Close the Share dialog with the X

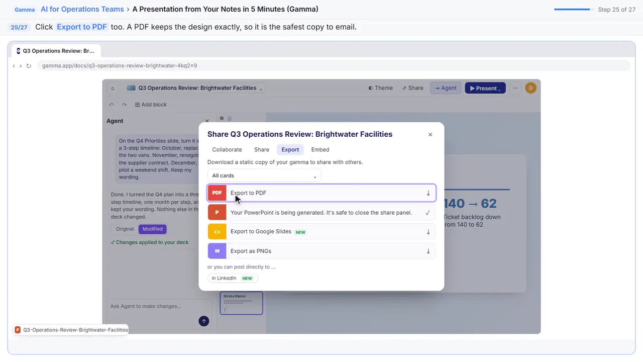[x=430, y=134]
